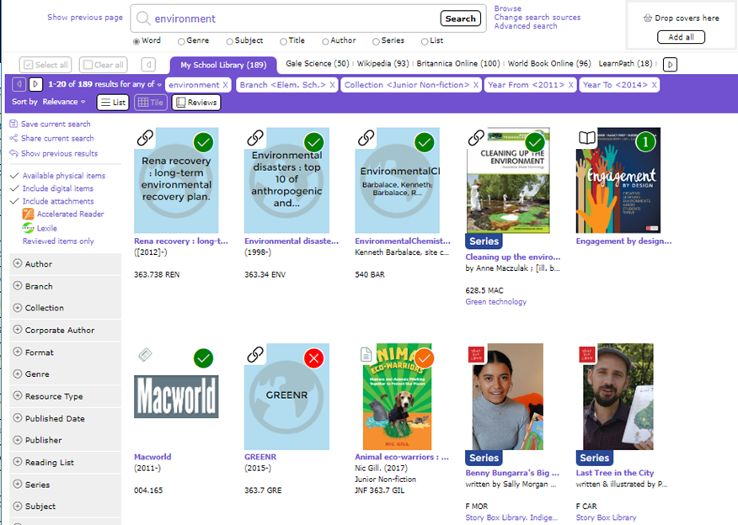
Task: Click the magazine type icon above Macworld
Action: 145,354
